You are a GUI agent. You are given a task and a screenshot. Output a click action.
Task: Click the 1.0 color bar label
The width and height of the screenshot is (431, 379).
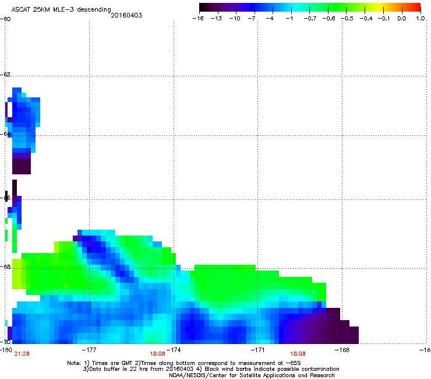tap(421, 19)
